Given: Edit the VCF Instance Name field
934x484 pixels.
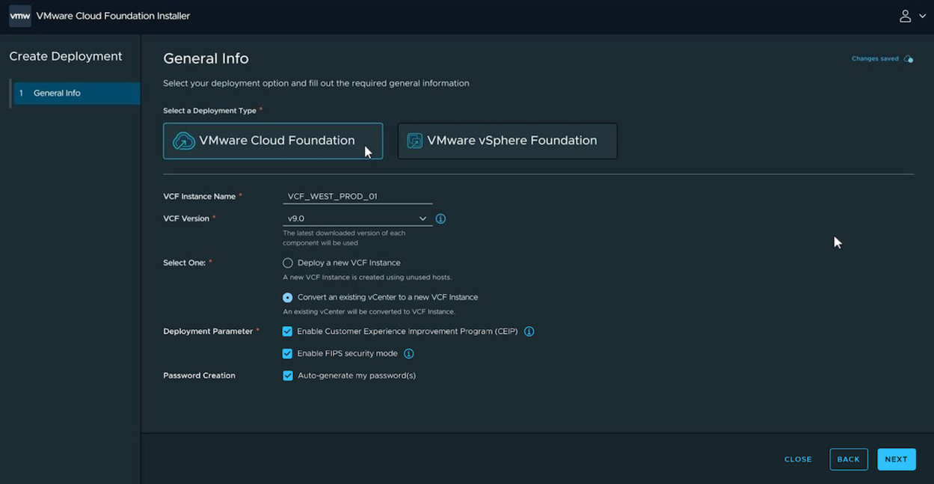Looking at the screenshot, I should pos(357,196).
